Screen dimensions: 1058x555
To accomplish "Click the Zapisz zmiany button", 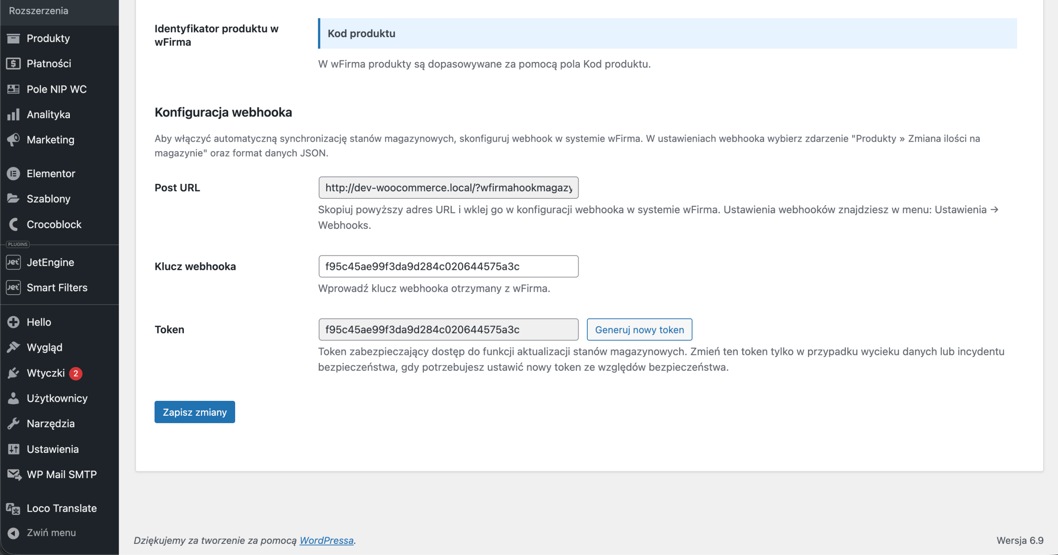I will [x=194, y=412].
